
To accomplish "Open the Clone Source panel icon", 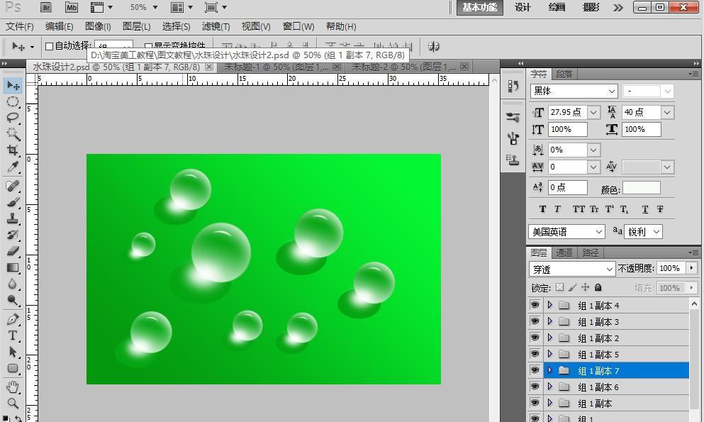I will [x=513, y=160].
